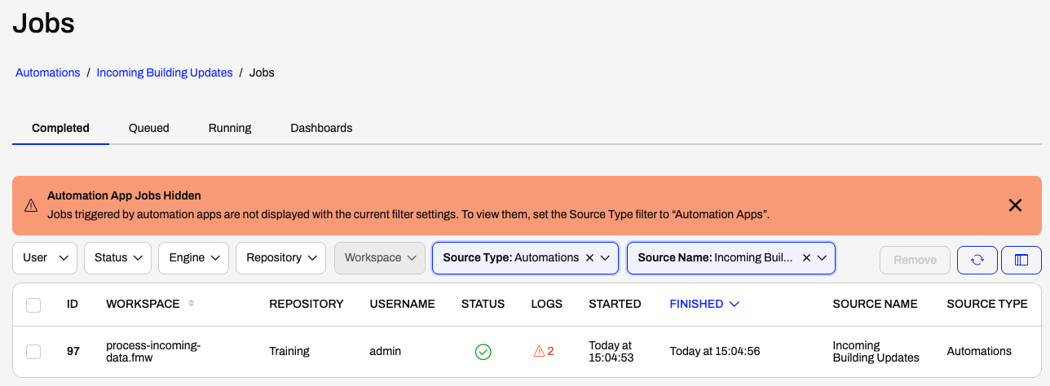Switch to the Completed tab
1050x386 pixels.
click(x=60, y=128)
